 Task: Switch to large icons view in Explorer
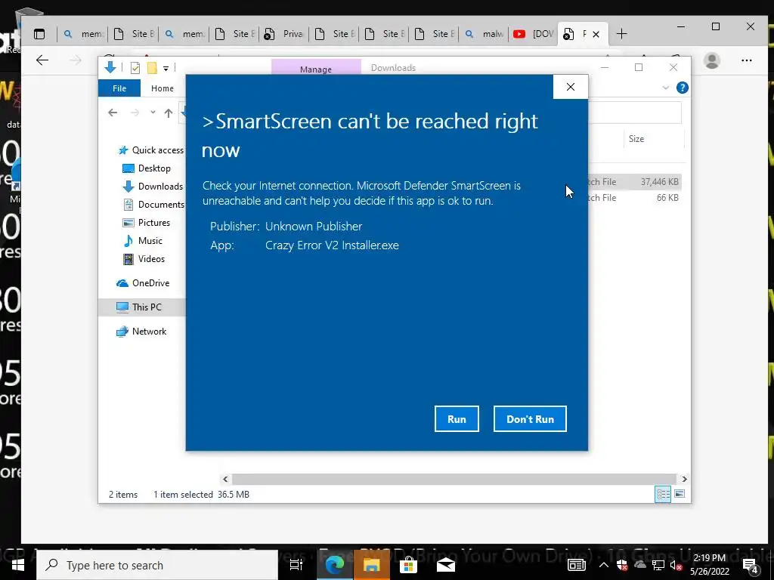click(x=680, y=494)
